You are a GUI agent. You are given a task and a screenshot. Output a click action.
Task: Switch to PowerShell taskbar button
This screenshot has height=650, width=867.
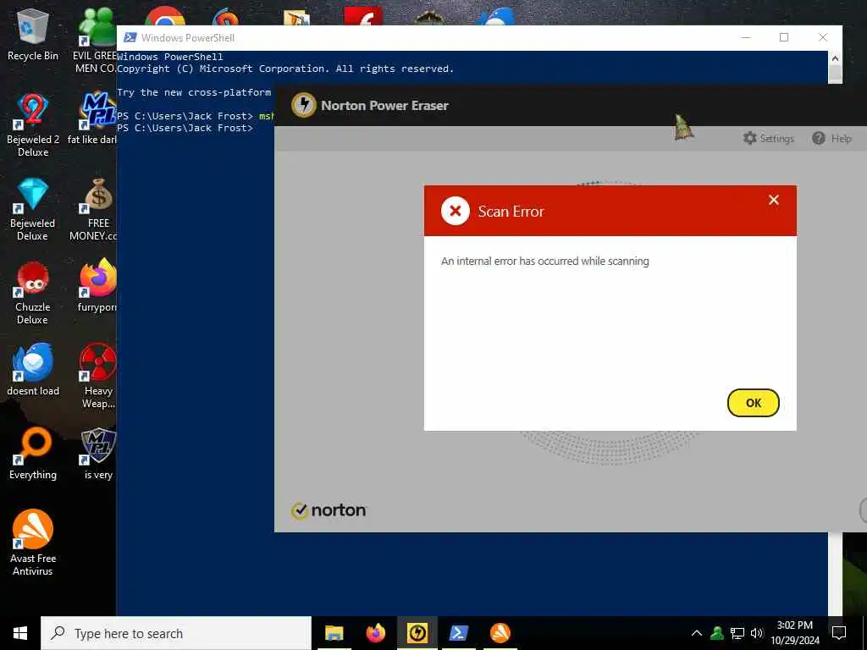(x=458, y=633)
